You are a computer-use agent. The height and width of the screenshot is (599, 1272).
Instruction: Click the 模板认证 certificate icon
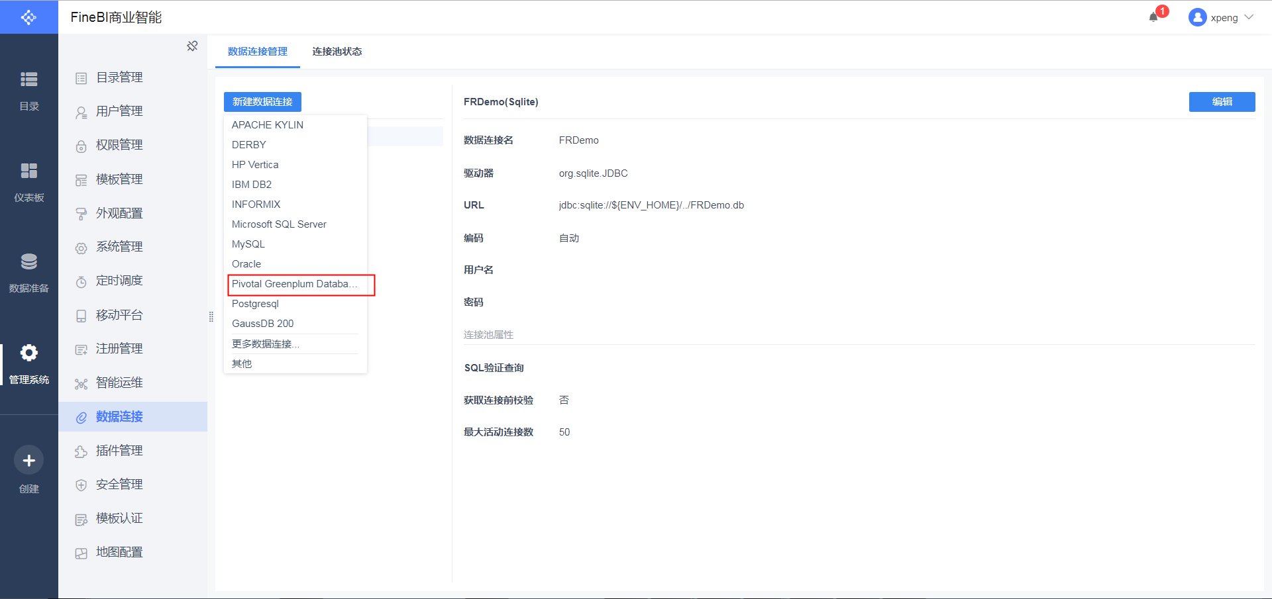coord(81,520)
